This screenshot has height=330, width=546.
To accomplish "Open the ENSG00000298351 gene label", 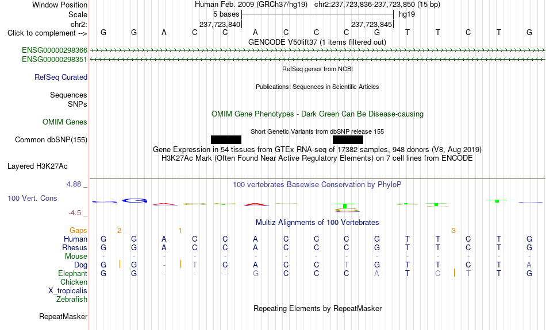I will click(55, 60).
